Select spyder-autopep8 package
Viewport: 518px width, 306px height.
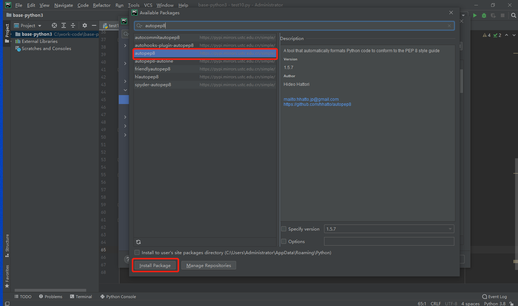pos(205,85)
